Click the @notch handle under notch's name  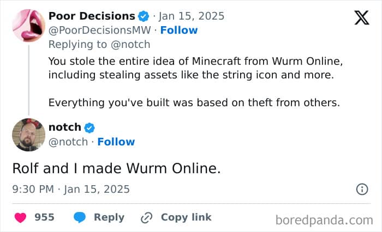pyautogui.click(x=68, y=142)
